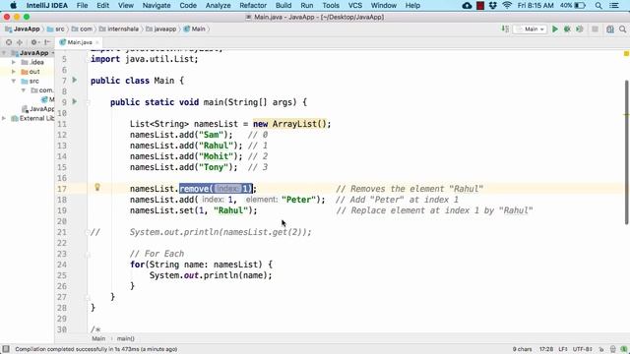Click the build project icon

[x=505, y=29]
